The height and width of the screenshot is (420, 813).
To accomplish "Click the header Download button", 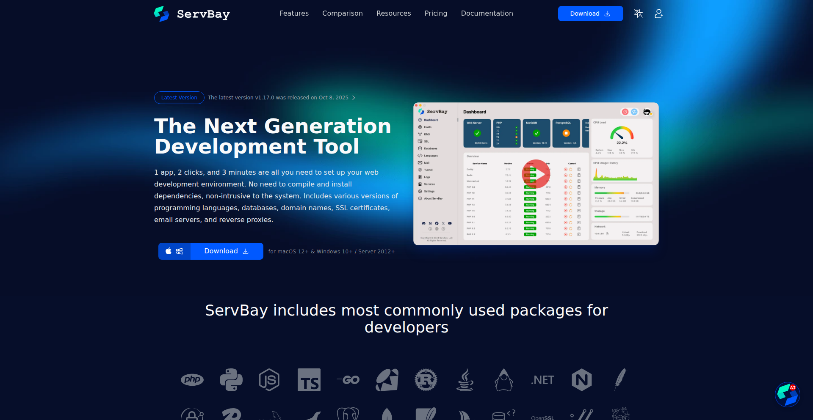I will click(590, 14).
